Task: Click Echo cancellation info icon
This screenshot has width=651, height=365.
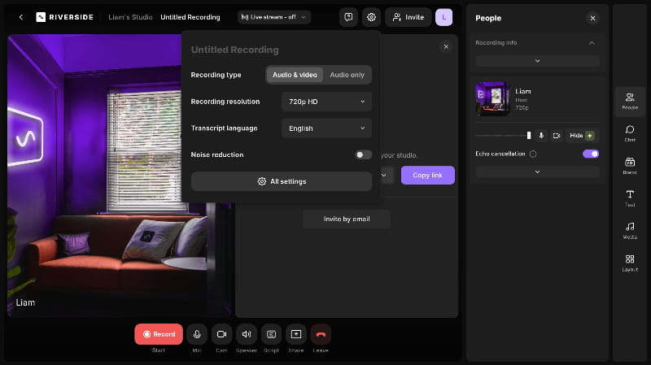Action: coord(533,154)
